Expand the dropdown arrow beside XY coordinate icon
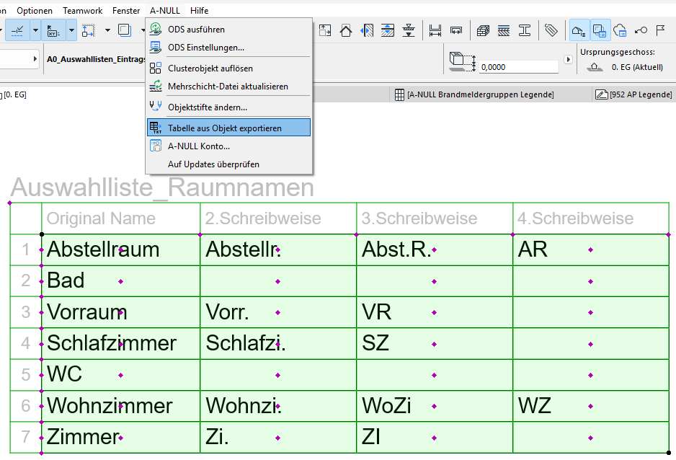 coord(71,30)
